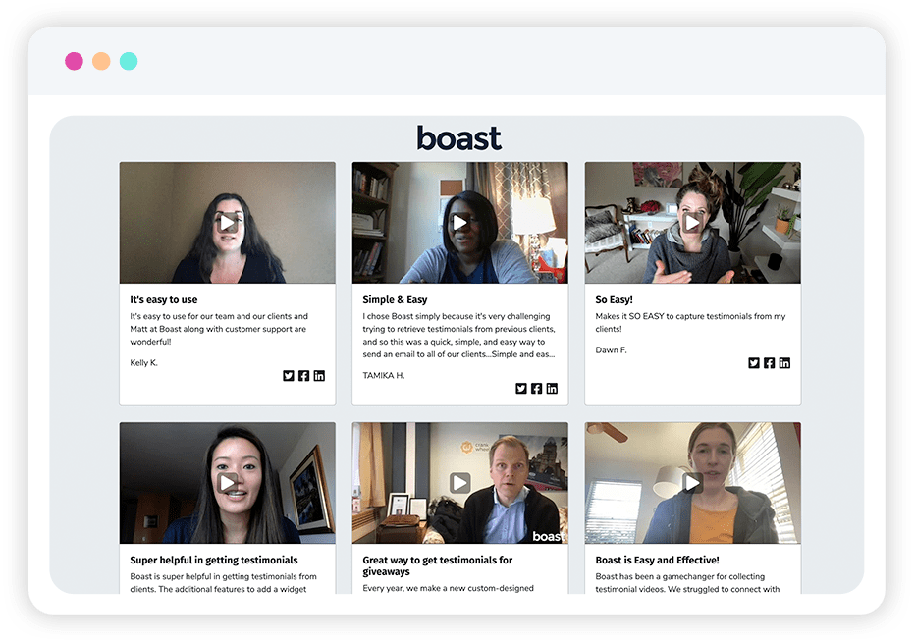Viewport: 914px width, 643px height.
Task: Open the Great way to get testimonials title
Action: click(437, 565)
